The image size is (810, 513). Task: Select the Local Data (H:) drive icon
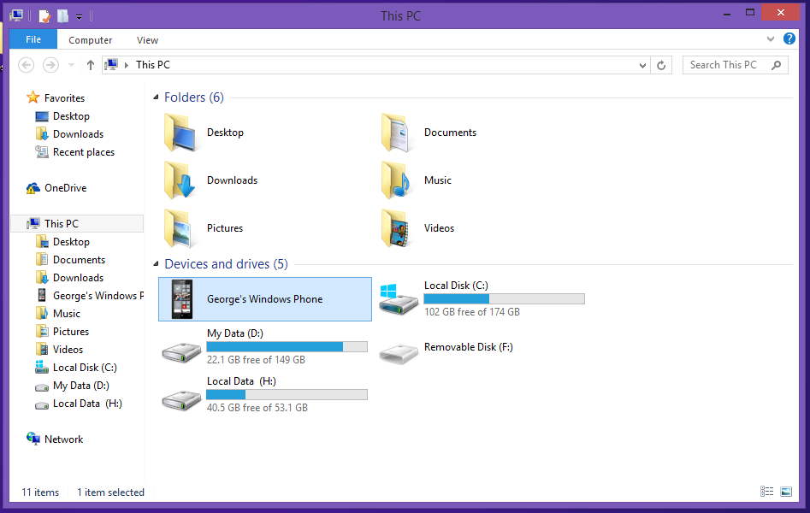(x=181, y=400)
